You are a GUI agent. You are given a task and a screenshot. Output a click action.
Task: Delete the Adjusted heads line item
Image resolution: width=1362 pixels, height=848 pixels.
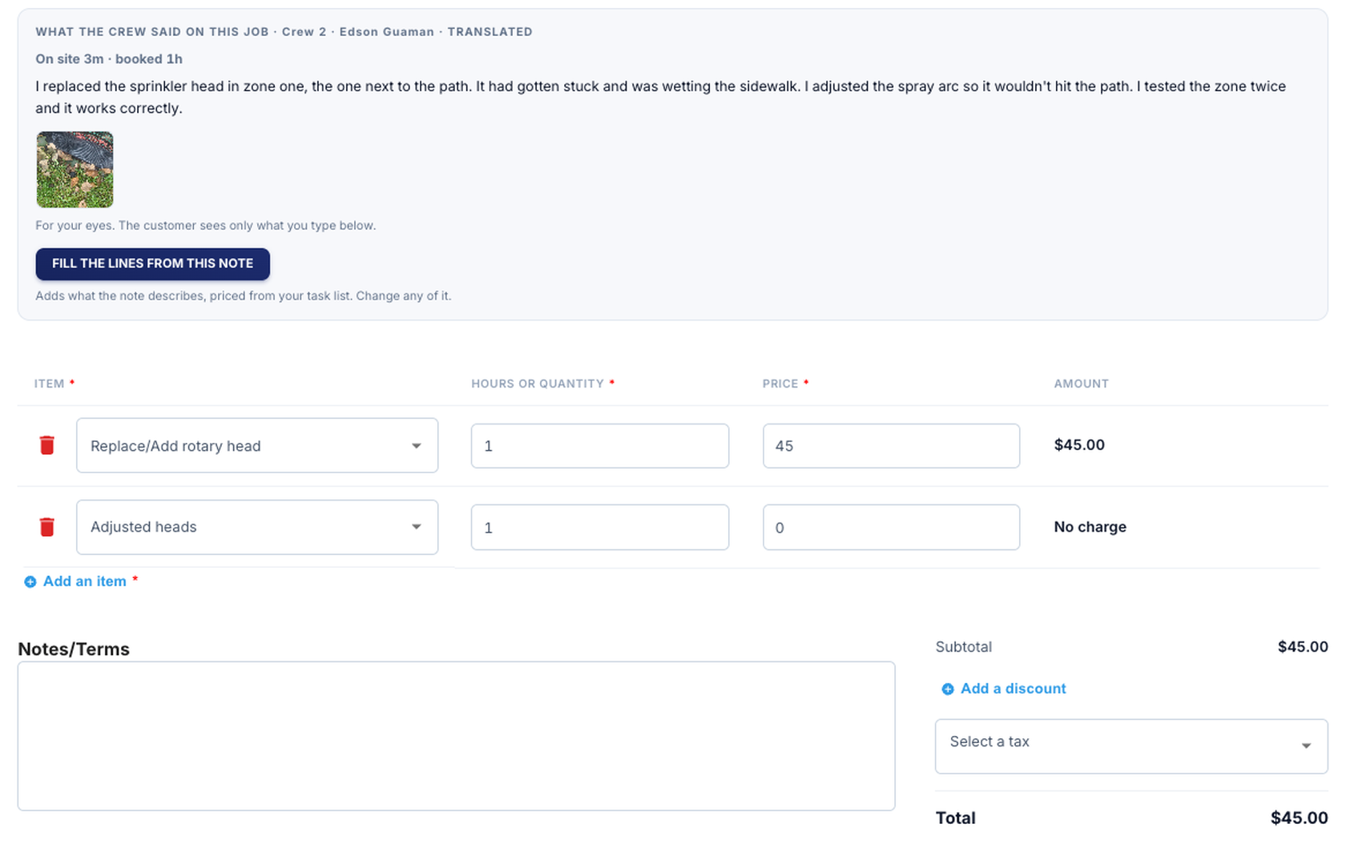(47, 527)
